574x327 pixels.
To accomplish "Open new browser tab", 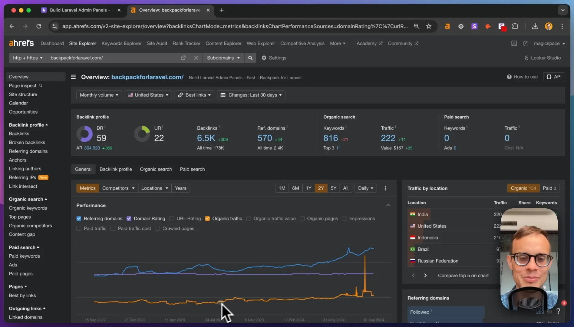I will [222, 10].
